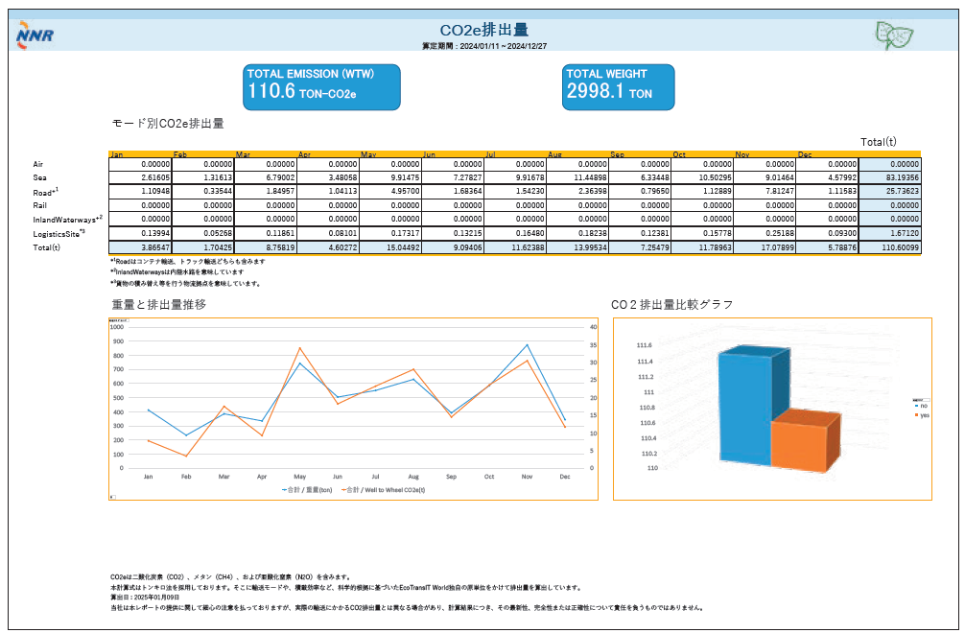Click the green leaves eco icon
965x633 pixels.
894,35
